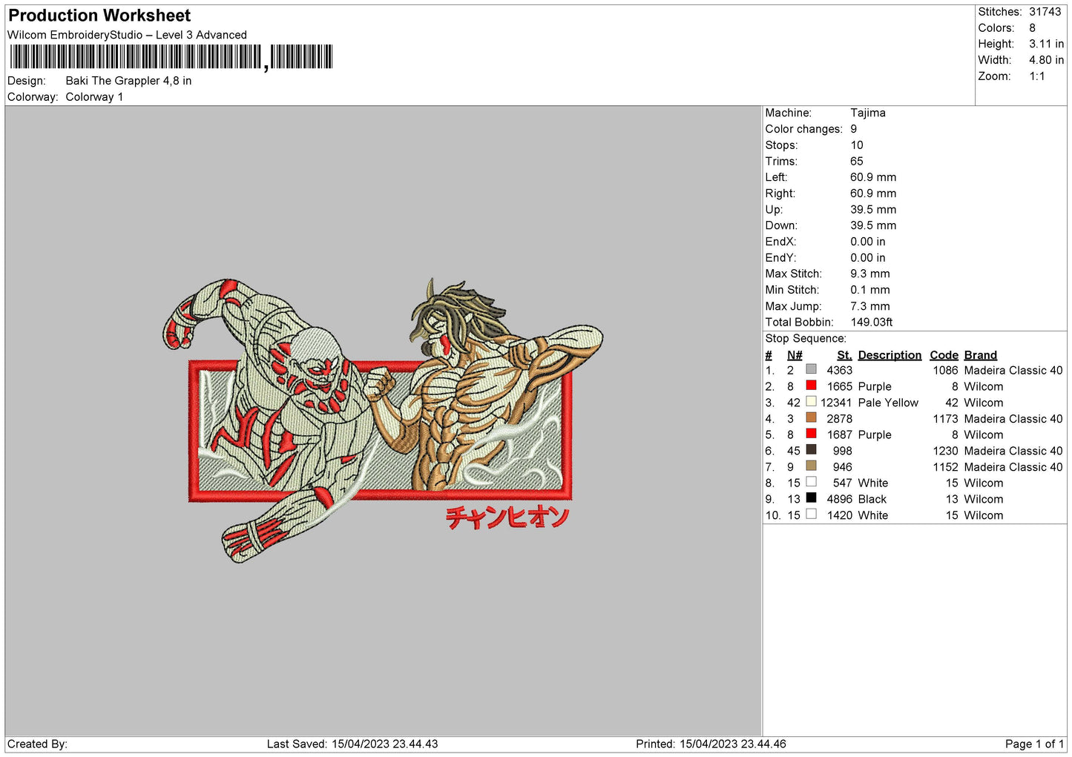Click stitch count 12341 in row 3
The height and width of the screenshot is (757, 1072).
pyautogui.click(x=836, y=403)
